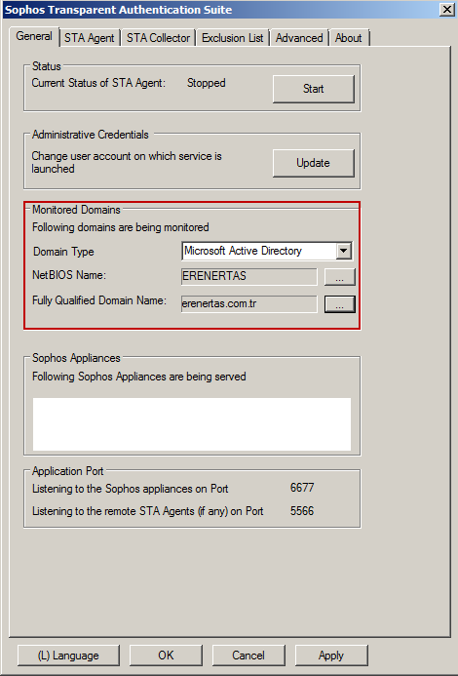Click the Cancel button
This screenshot has width=458, height=676.
pos(248,656)
